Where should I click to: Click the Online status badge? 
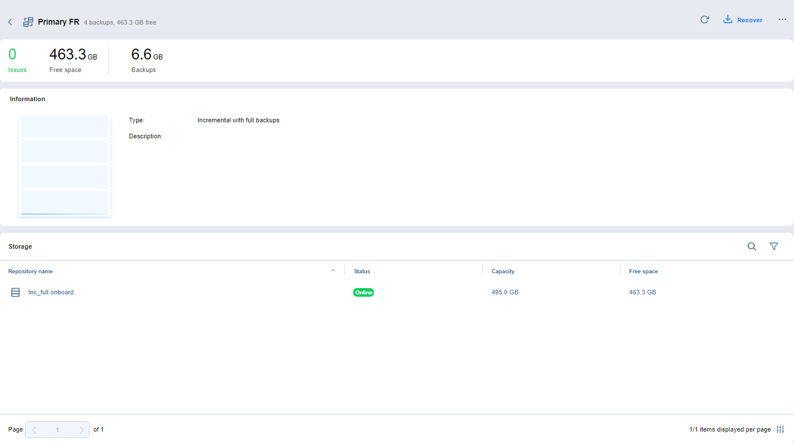coord(364,292)
